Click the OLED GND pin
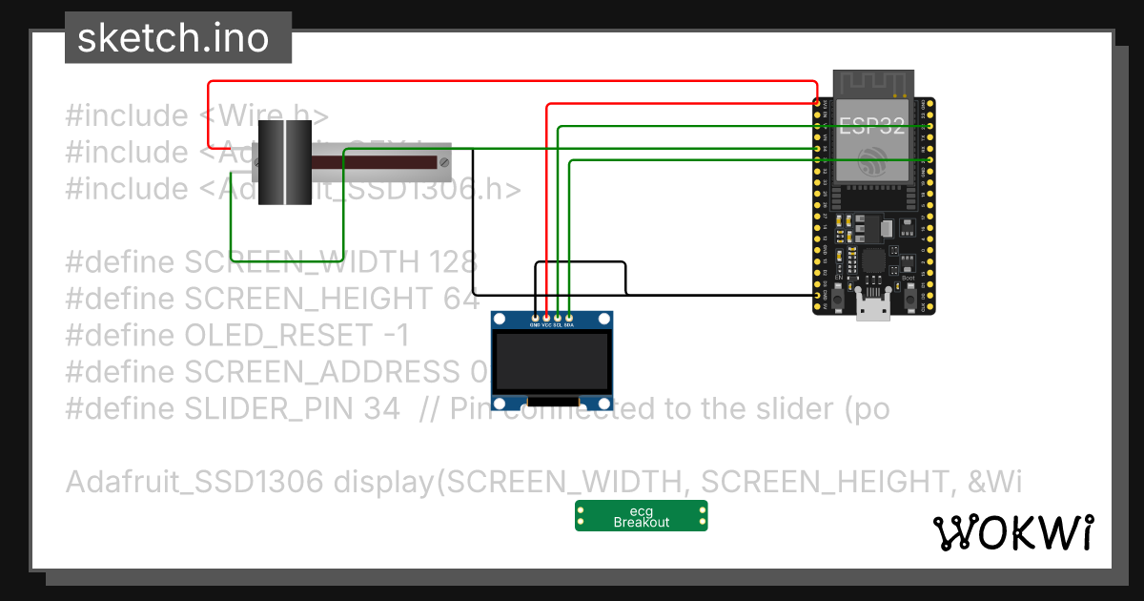1144x601 pixels. [535, 318]
